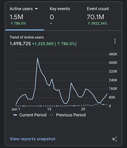Click the 786.0% increase under Active users

18,23
